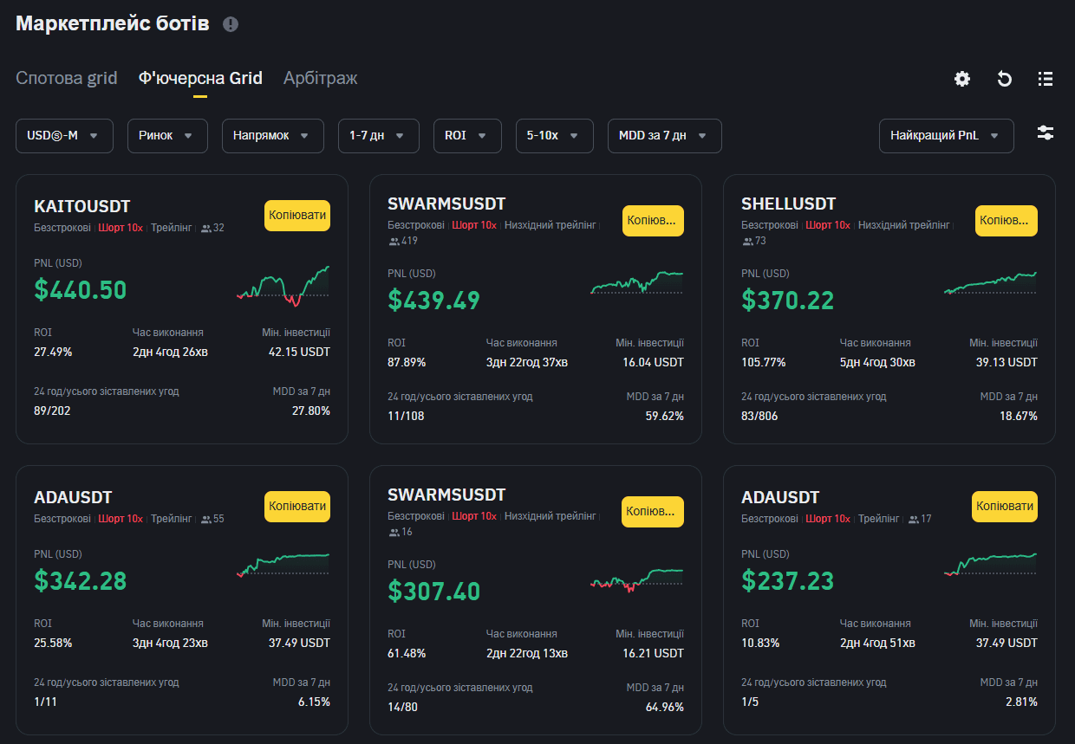
Task: Click the SHELLUSDT PNL chart
Action: pos(990,284)
